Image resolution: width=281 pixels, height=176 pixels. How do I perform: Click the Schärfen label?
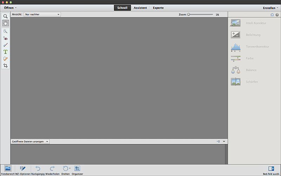[252, 82]
